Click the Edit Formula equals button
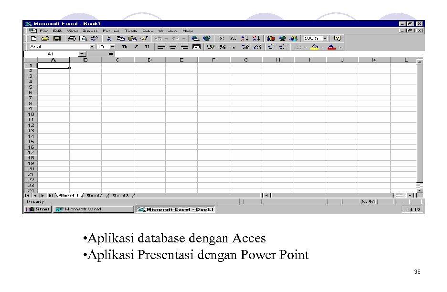Screen dimensions: 447x292 [111, 54]
